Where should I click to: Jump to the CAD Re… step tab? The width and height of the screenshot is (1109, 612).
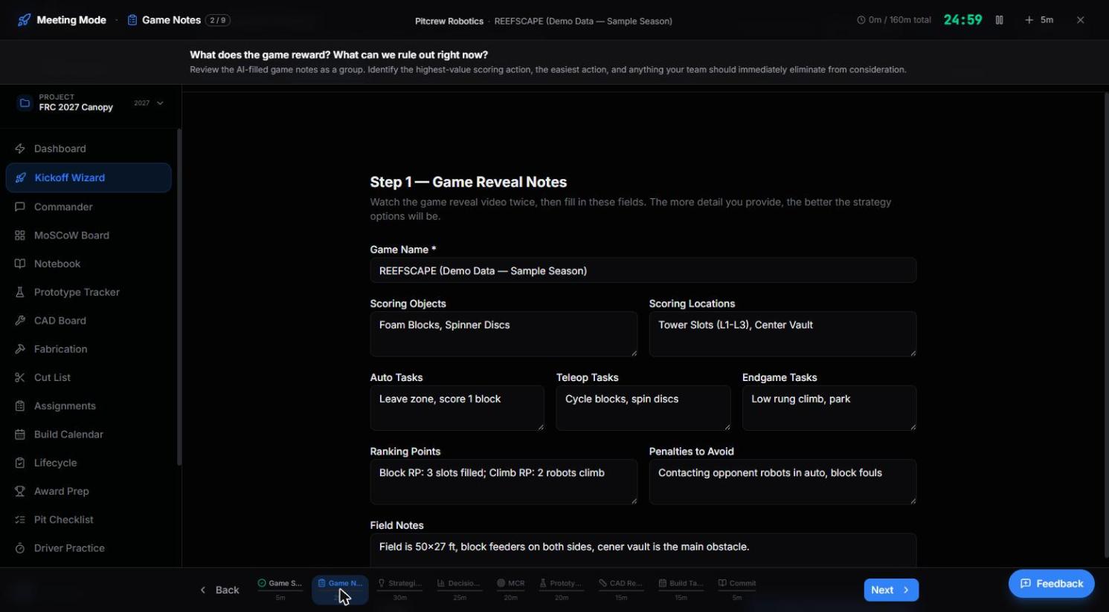[x=620, y=590]
